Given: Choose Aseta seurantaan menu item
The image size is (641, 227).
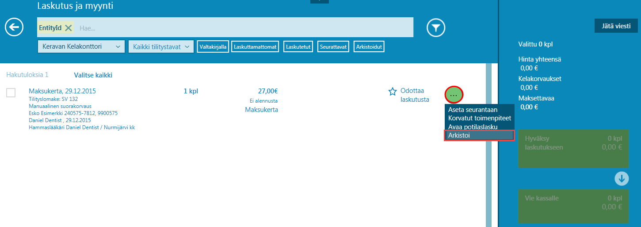Looking at the screenshot, I should 473,110.
